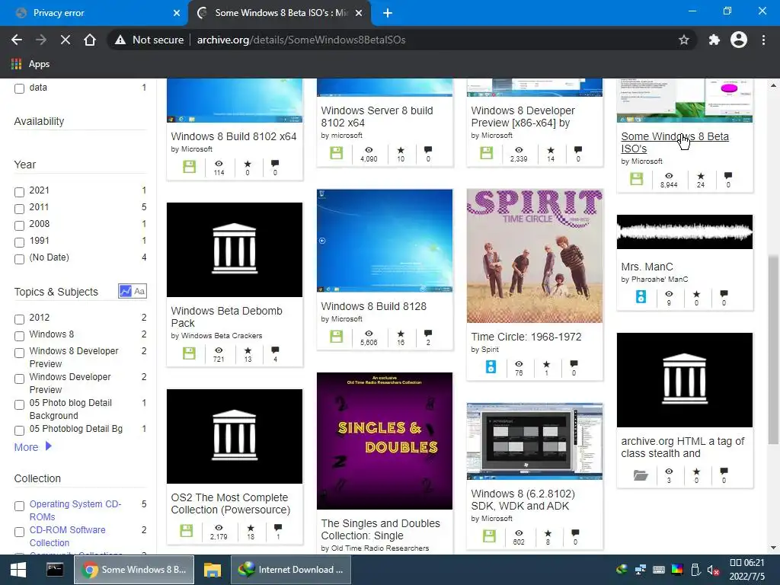Click the software disk icon under Windows 8 SDK, WDK and ADK
This screenshot has height=585, width=780.
click(x=490, y=535)
